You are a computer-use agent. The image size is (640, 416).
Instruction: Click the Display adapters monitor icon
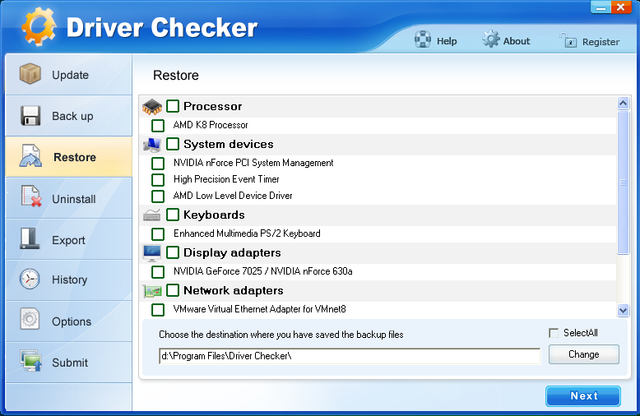point(152,253)
